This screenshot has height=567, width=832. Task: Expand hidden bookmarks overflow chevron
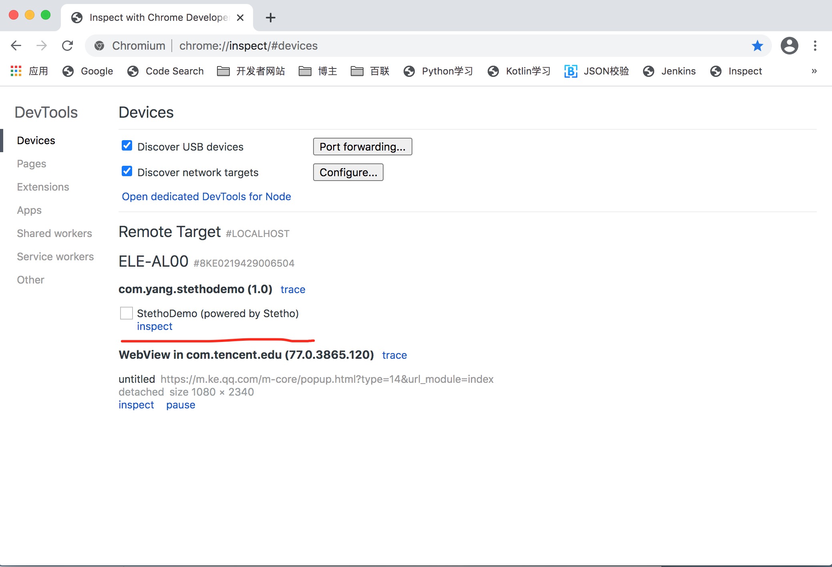pyautogui.click(x=814, y=71)
